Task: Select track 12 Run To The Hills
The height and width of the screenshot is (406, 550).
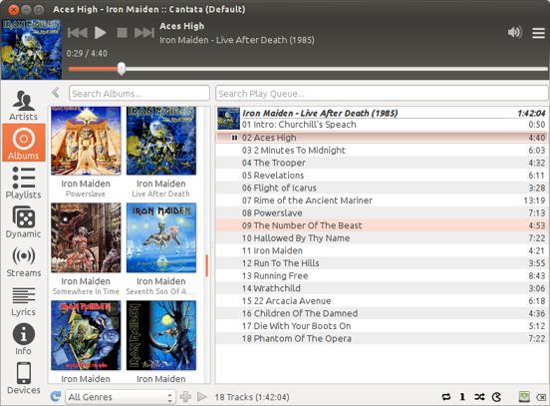Action: pos(382,263)
